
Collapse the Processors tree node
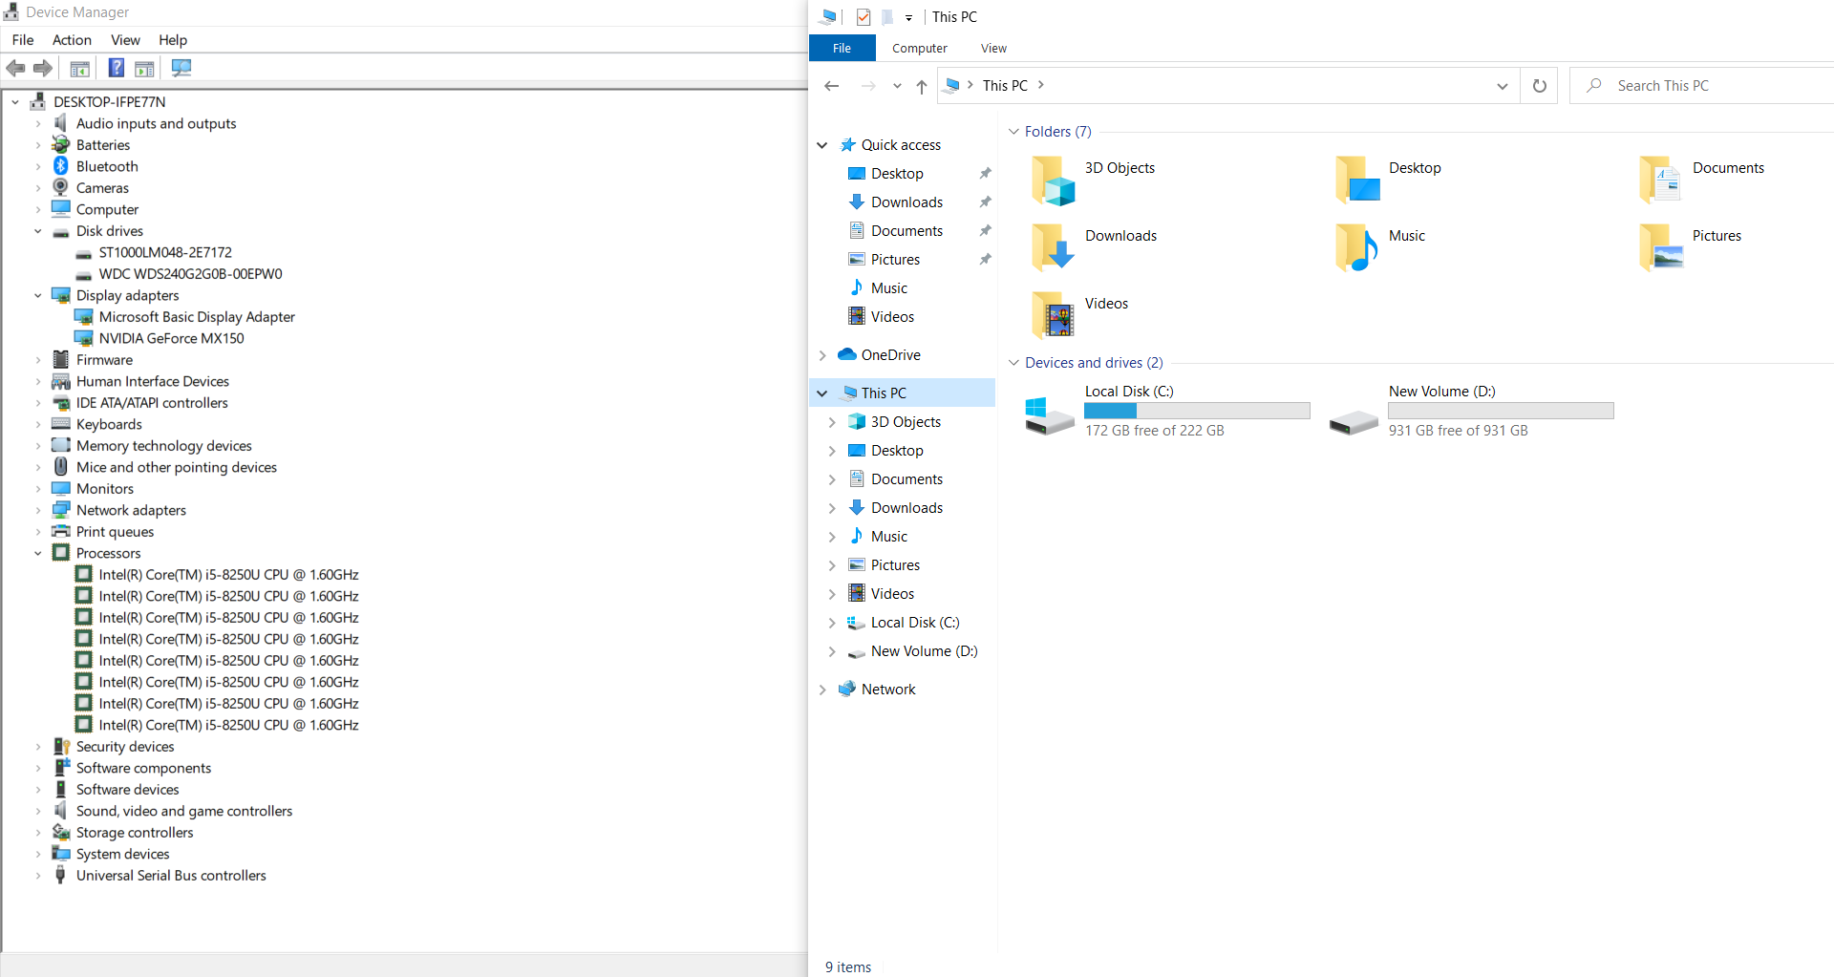pos(38,553)
